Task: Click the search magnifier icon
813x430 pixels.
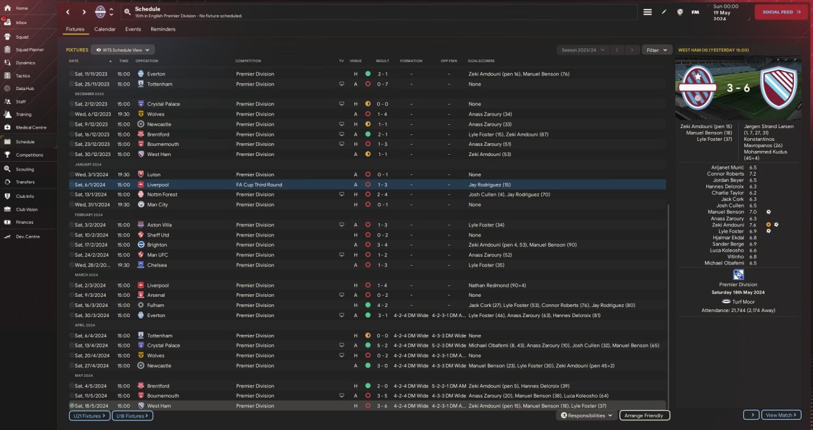Action: 128,12
